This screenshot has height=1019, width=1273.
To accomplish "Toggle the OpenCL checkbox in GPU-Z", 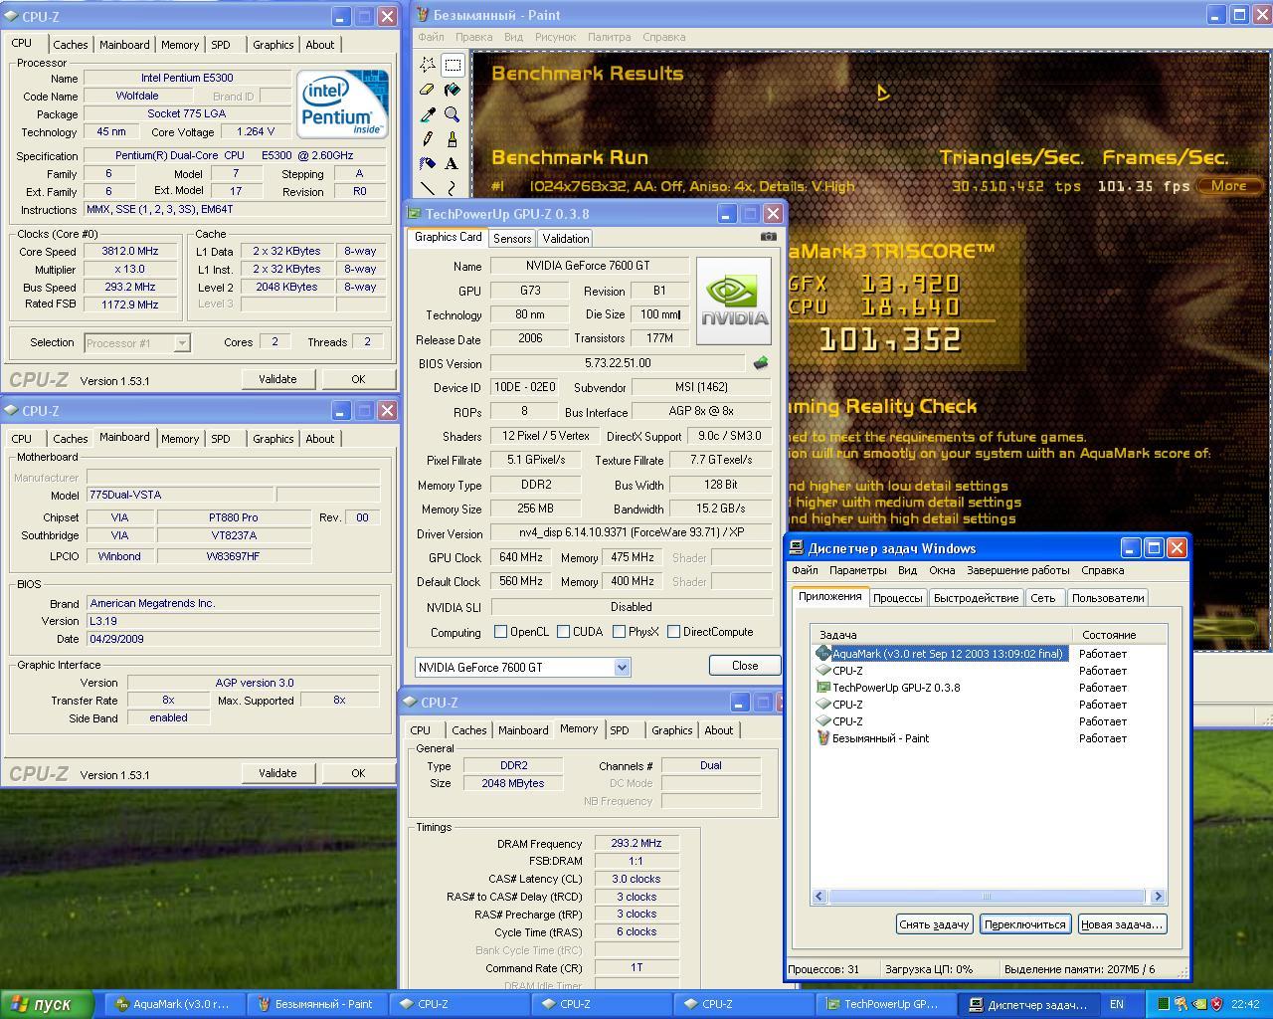I will click(x=501, y=632).
